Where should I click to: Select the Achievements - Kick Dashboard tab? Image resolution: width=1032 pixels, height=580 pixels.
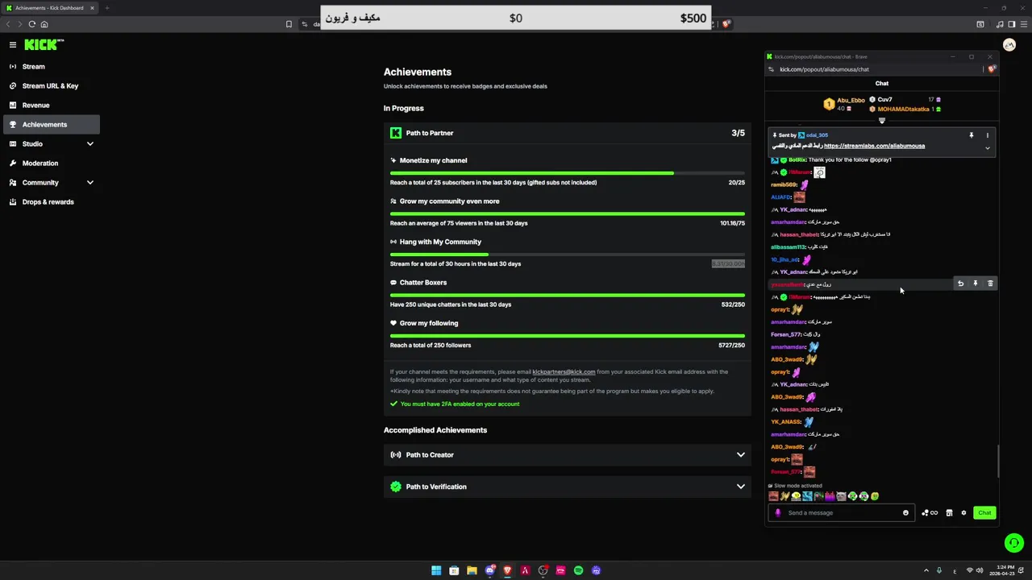point(50,8)
